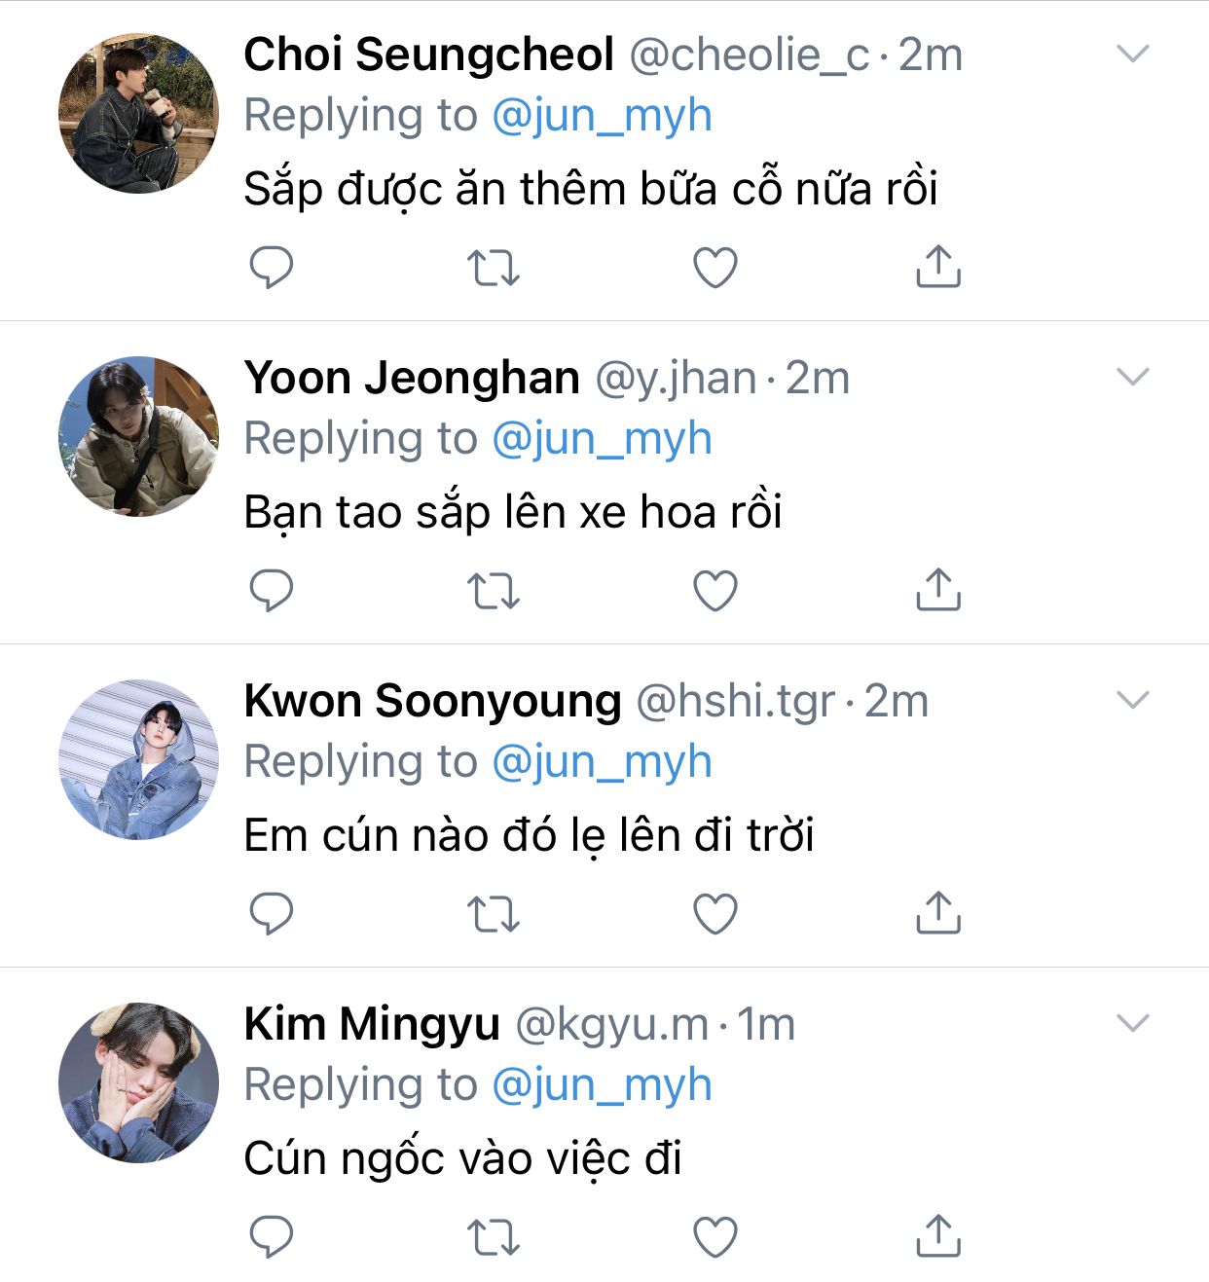1209x1282 pixels.
Task: Share Choi Seungcheol's tweet
Action: point(938,267)
